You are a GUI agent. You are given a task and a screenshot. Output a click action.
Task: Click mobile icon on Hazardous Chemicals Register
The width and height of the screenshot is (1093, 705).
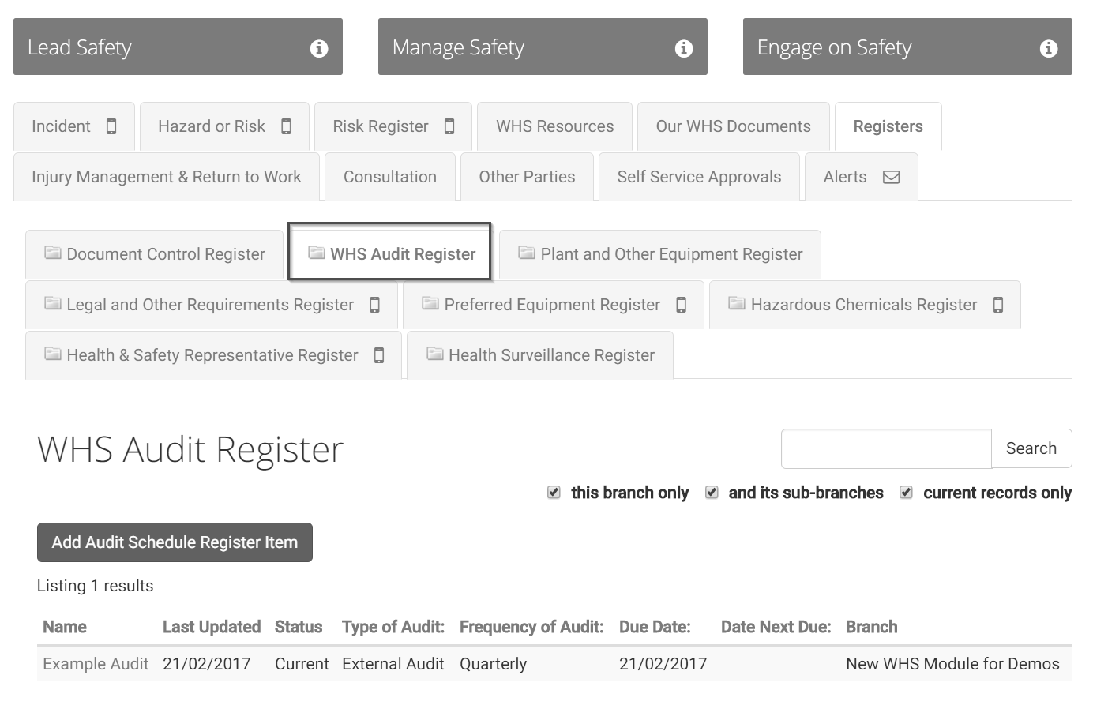(x=998, y=305)
